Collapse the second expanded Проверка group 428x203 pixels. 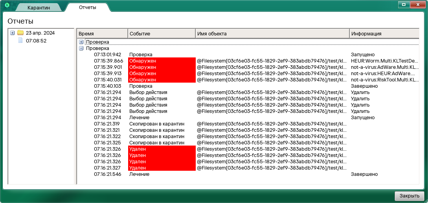tap(81, 48)
